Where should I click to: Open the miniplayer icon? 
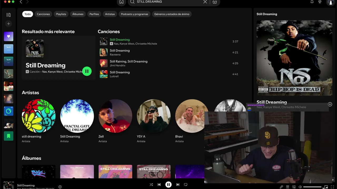(x=326, y=187)
